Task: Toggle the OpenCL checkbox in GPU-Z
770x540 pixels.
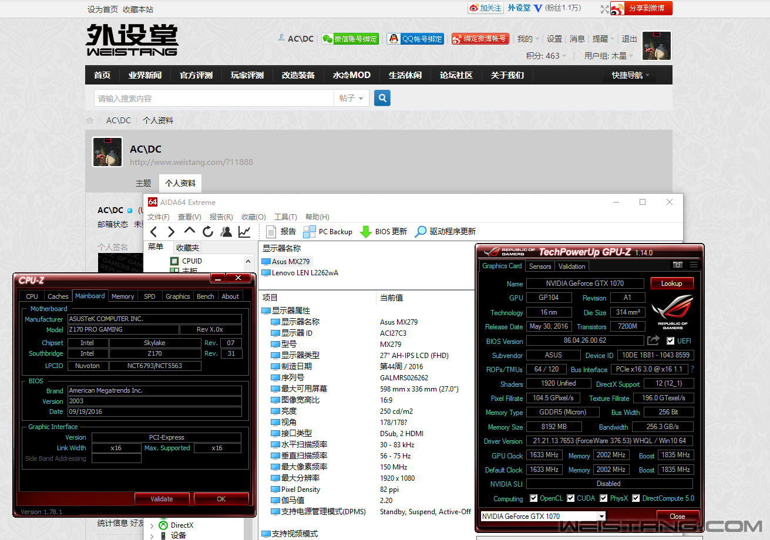Action: 533,498
